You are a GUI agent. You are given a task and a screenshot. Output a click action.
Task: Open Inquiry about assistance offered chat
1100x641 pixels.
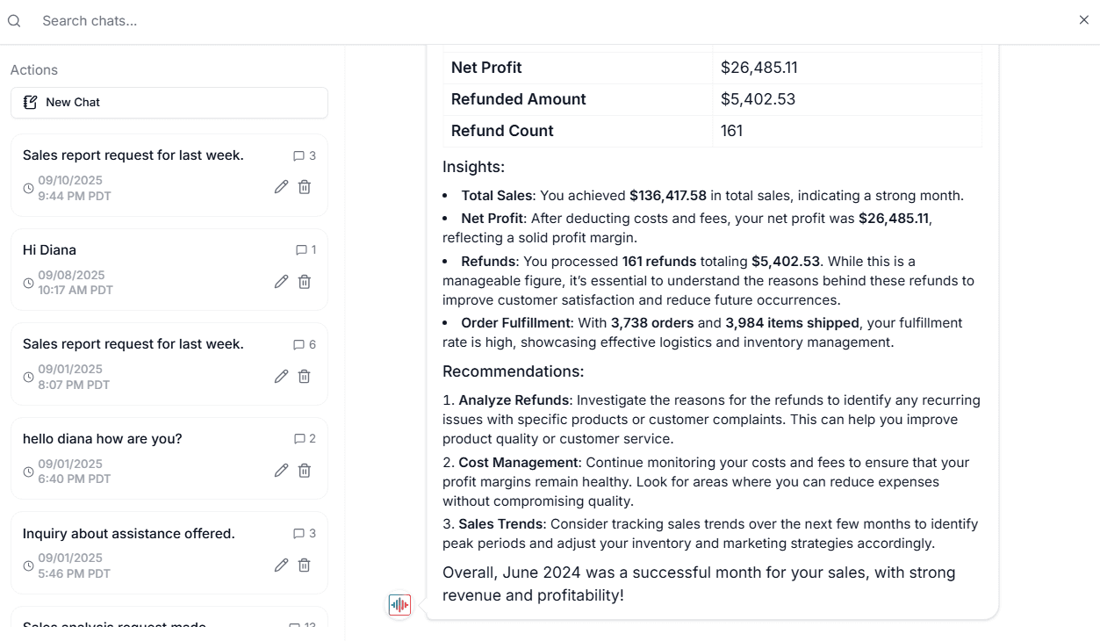click(129, 533)
